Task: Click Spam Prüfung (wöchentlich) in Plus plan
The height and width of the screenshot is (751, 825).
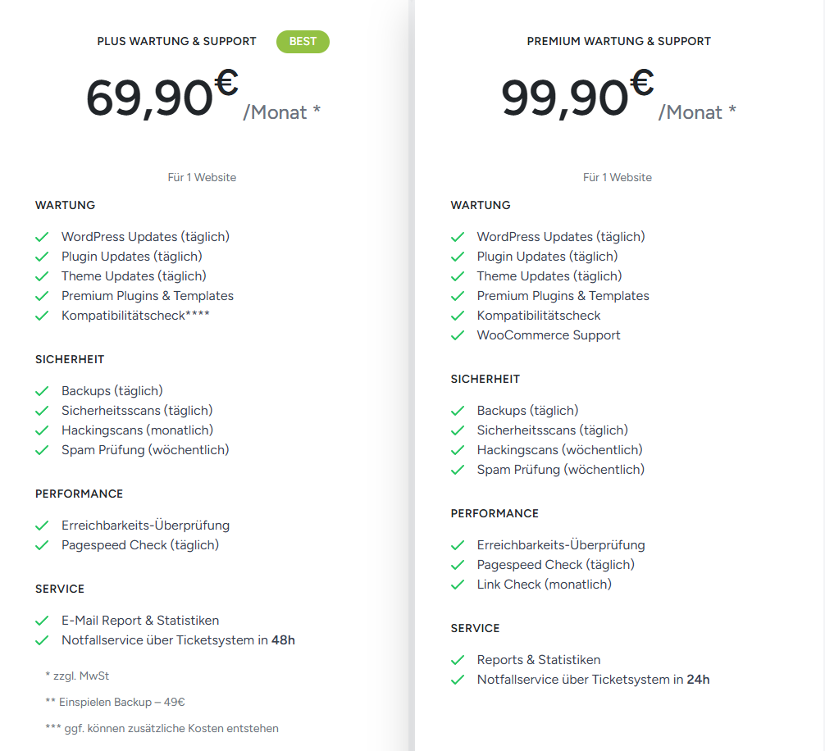Action: (145, 450)
